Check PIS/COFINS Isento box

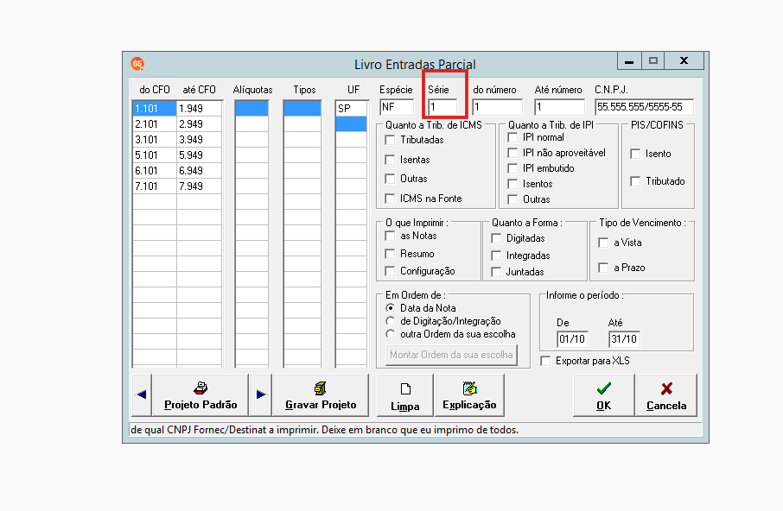pyautogui.click(x=635, y=154)
